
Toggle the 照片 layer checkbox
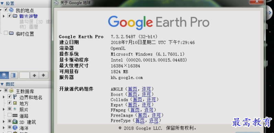coord(10,109)
